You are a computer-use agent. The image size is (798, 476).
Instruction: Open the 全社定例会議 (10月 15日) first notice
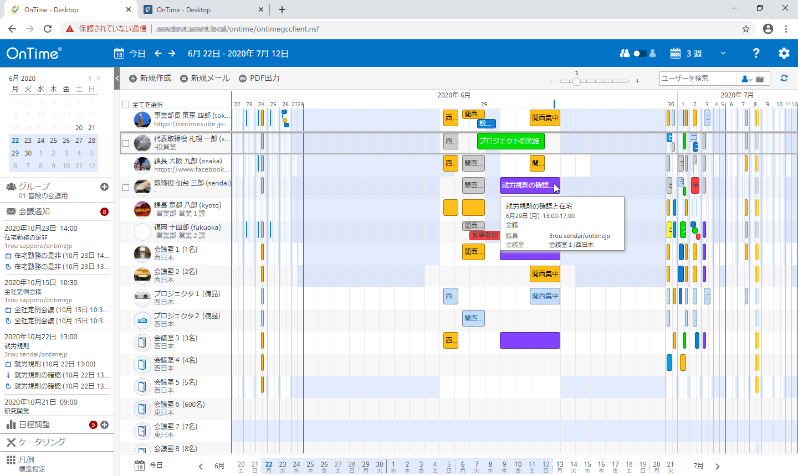[x=57, y=310]
